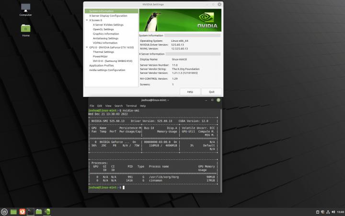Open Thermal Settings in the sidebar

coord(103,52)
